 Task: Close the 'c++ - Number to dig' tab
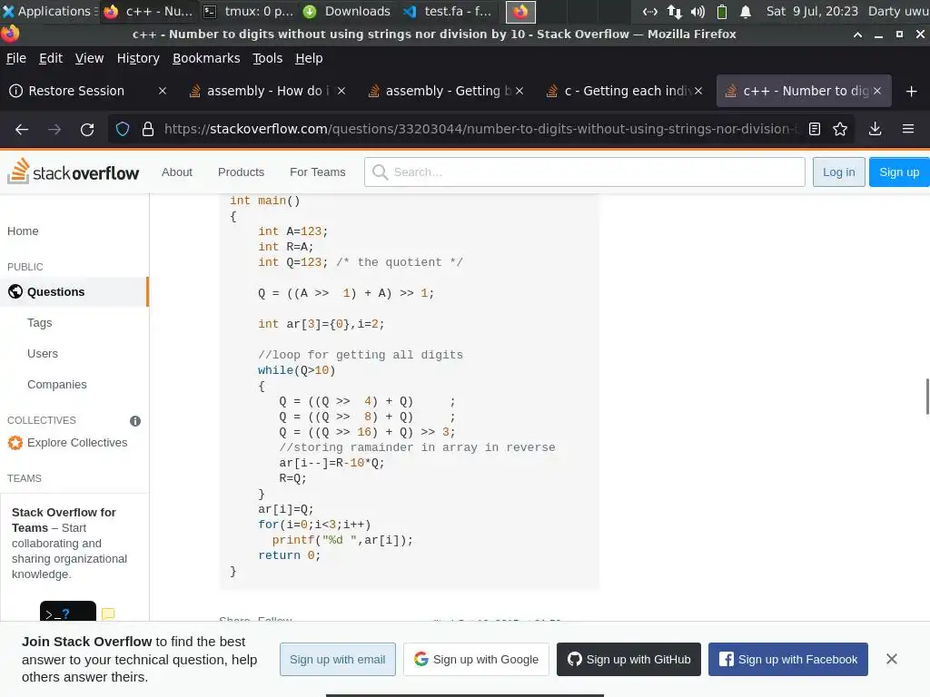click(877, 91)
